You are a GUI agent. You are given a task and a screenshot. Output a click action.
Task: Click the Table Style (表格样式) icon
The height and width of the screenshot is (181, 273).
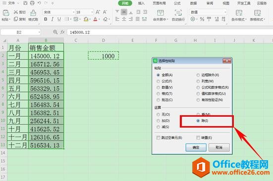257,13
